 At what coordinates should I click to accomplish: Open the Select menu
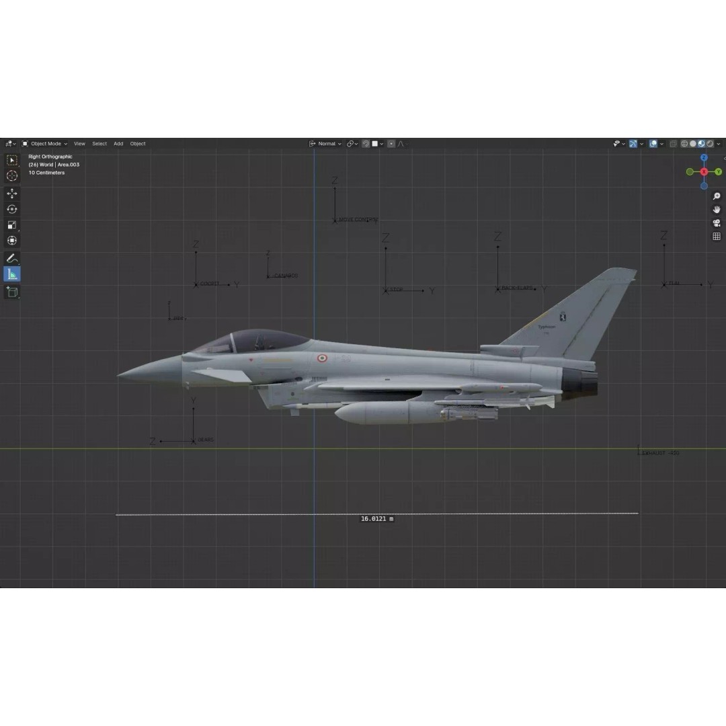pyautogui.click(x=99, y=144)
